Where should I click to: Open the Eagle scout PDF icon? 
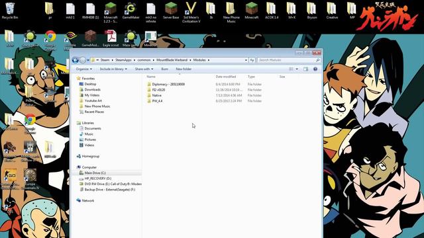pos(111,38)
